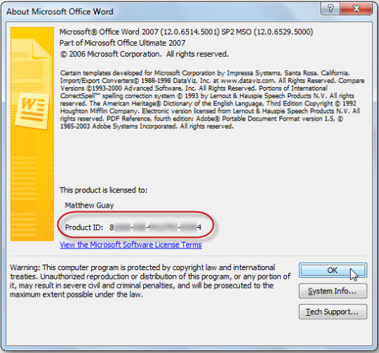The width and height of the screenshot is (379, 353).
Task: Click the copyright Warning paragraph
Action: [x=150, y=281]
